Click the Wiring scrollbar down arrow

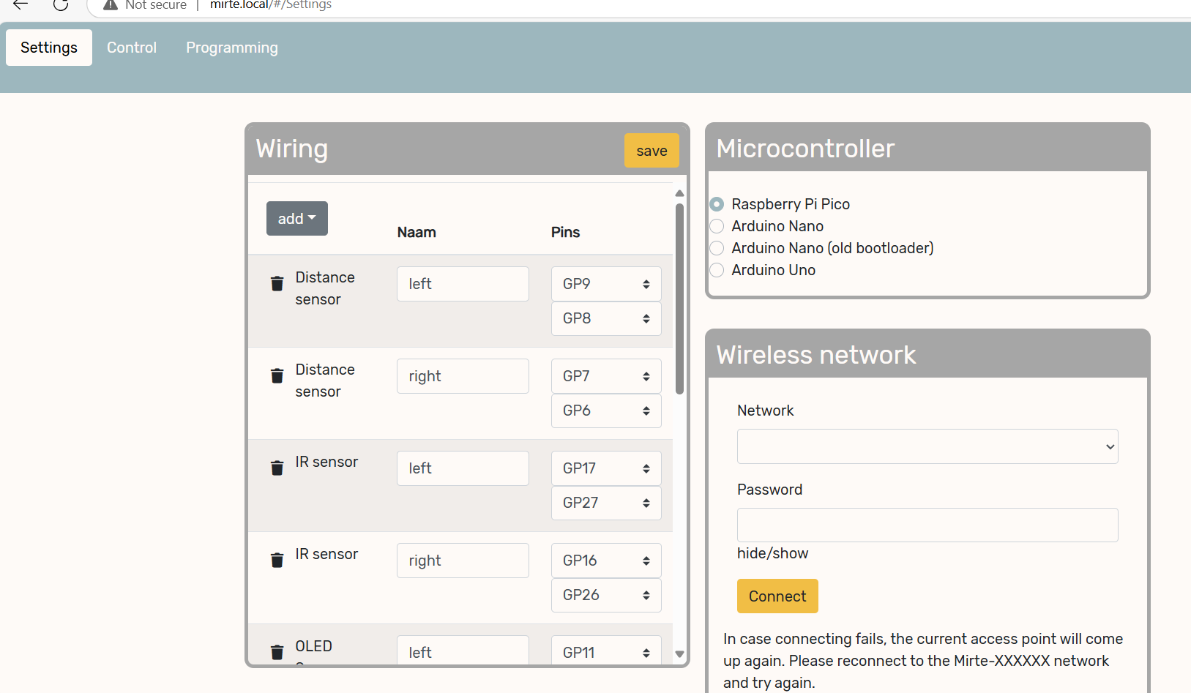679,654
